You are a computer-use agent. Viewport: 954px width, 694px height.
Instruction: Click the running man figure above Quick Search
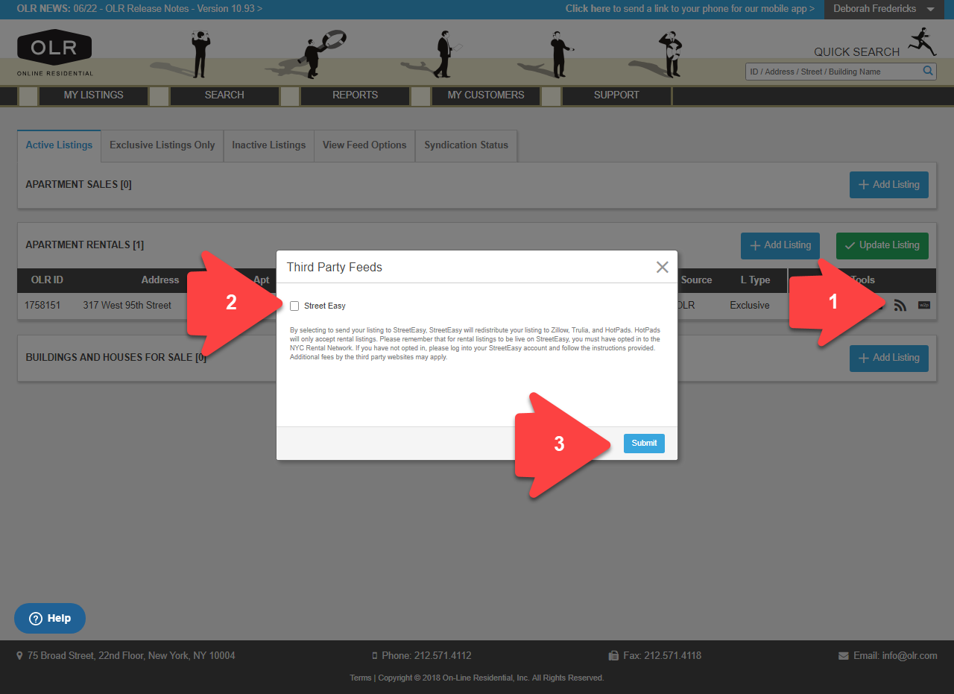click(922, 42)
